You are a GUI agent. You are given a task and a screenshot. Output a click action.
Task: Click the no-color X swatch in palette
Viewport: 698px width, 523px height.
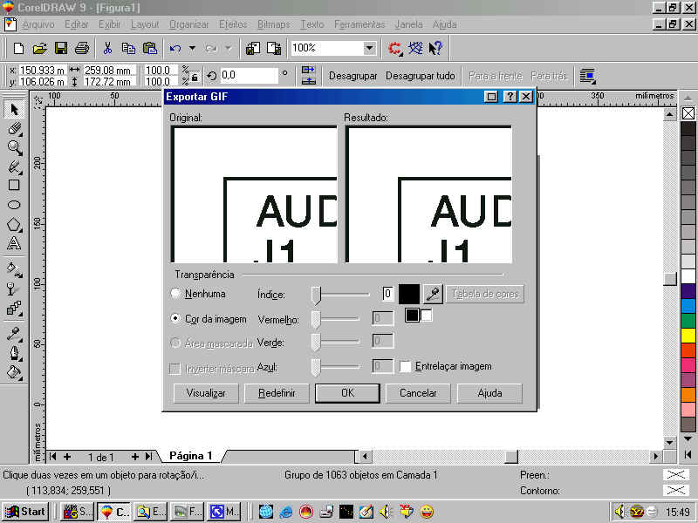[688, 113]
